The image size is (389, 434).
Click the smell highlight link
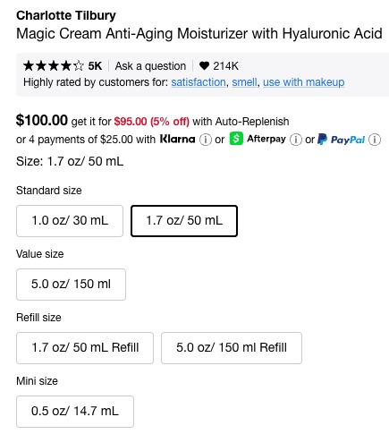point(244,82)
